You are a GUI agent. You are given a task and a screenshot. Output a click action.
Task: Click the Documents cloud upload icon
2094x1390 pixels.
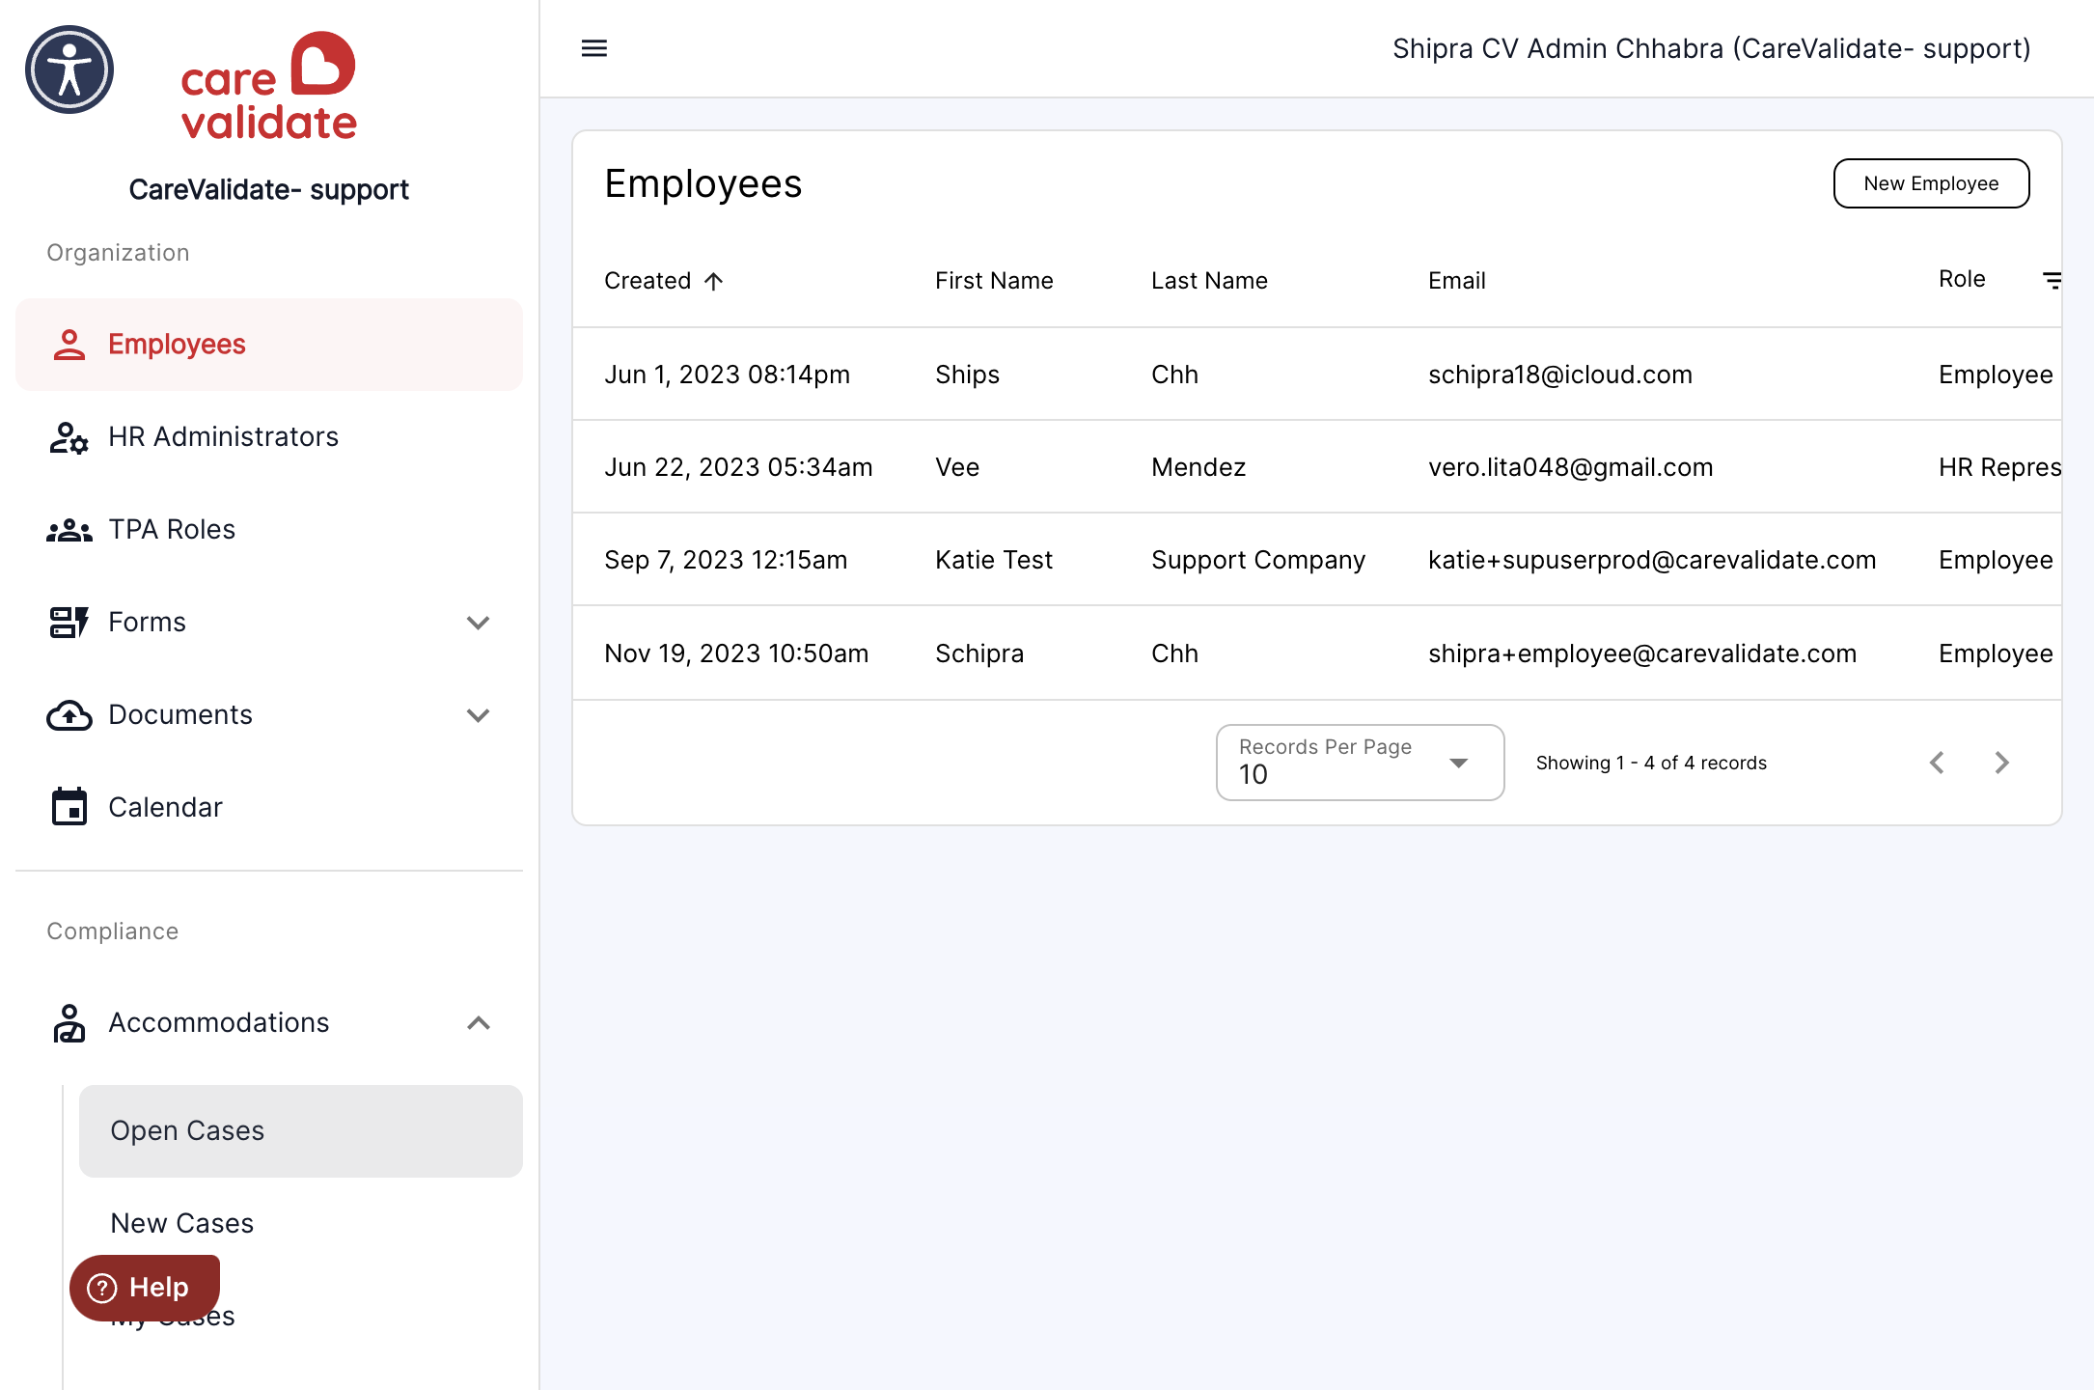(x=69, y=715)
